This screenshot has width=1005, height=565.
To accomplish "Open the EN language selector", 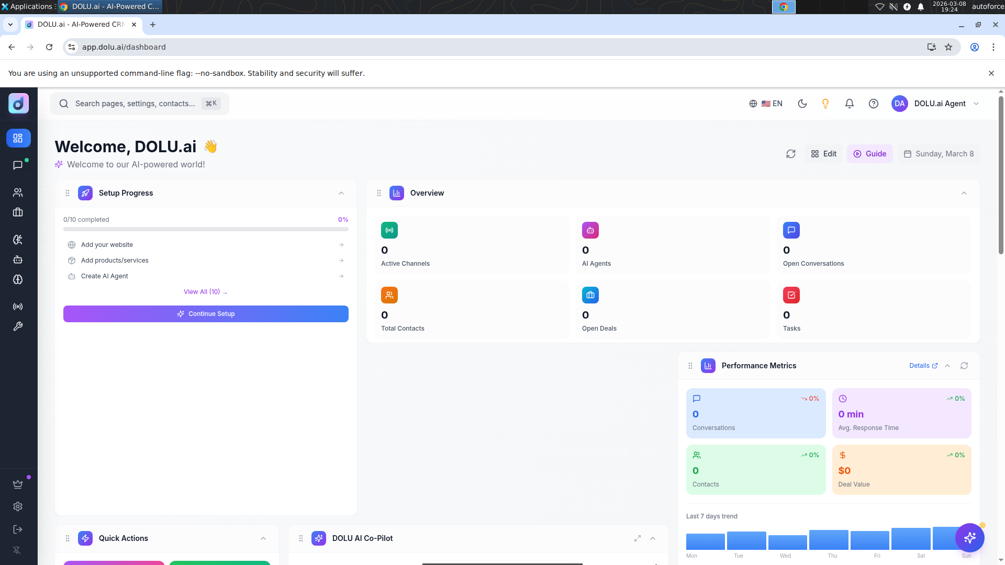I will pyautogui.click(x=766, y=104).
